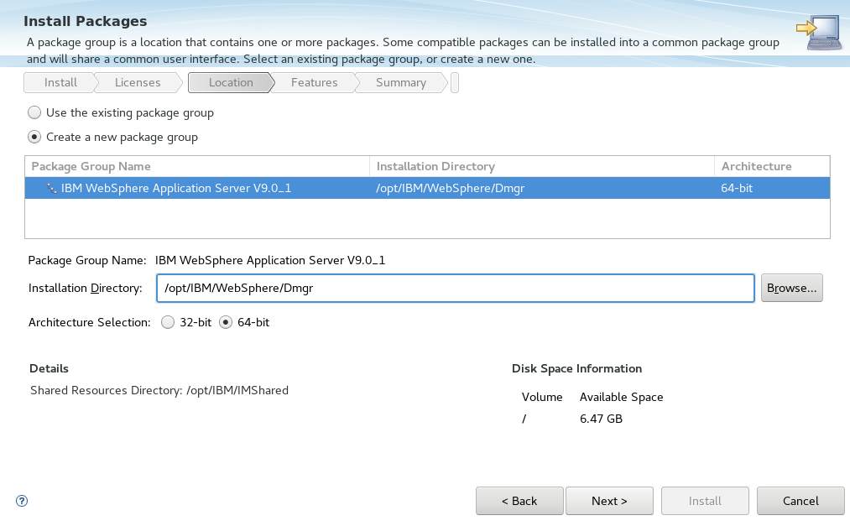The width and height of the screenshot is (850, 526).
Task: Open Browse... for installation directory
Action: point(791,288)
